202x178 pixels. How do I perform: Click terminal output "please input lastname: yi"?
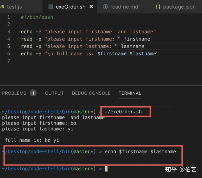click(38, 129)
